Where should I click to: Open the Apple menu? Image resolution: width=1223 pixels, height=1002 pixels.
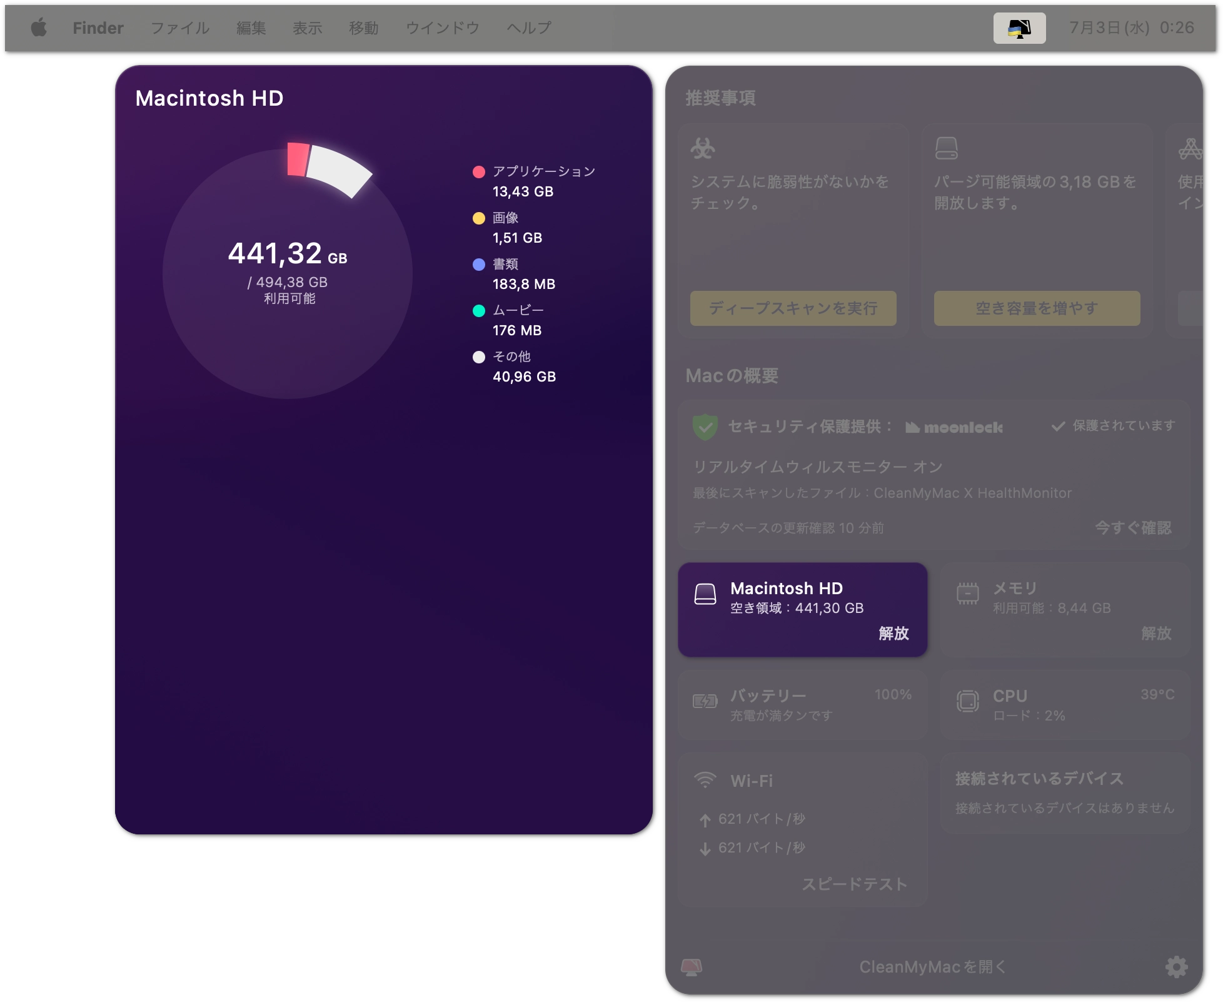(39, 28)
